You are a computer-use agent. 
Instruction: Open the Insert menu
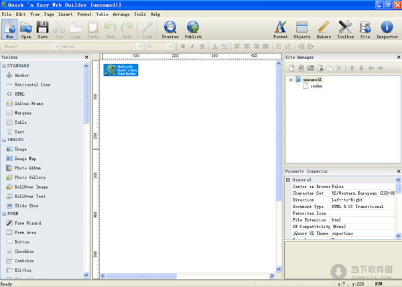click(66, 14)
